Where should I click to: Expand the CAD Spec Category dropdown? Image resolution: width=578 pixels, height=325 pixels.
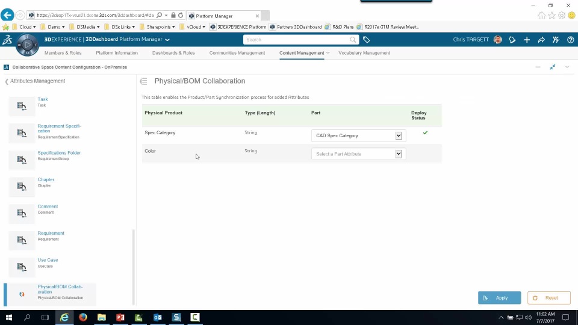tap(399, 135)
